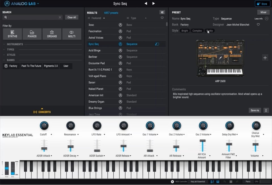The image size is (272, 185).
Task: Toggle the PIANOS filter
Action: click(32, 34)
